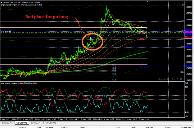This screenshot has height=128, width=194.
Task: Click the 8 May 12:47 time axis label
Action: pos(51,119)
